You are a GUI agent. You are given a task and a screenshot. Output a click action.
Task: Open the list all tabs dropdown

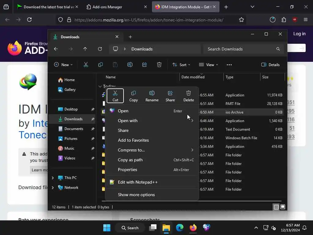pyautogui.click(x=252, y=7)
